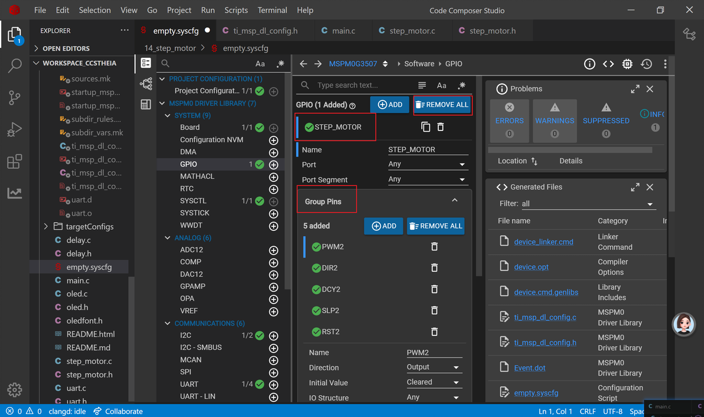Viewport: 704px width, 417px height.
Task: Toggle match case in GPIO settings search
Action: pyautogui.click(x=442, y=85)
